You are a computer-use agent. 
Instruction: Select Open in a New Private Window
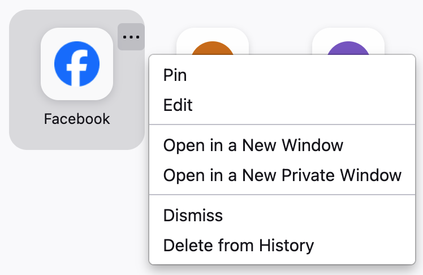pos(282,175)
